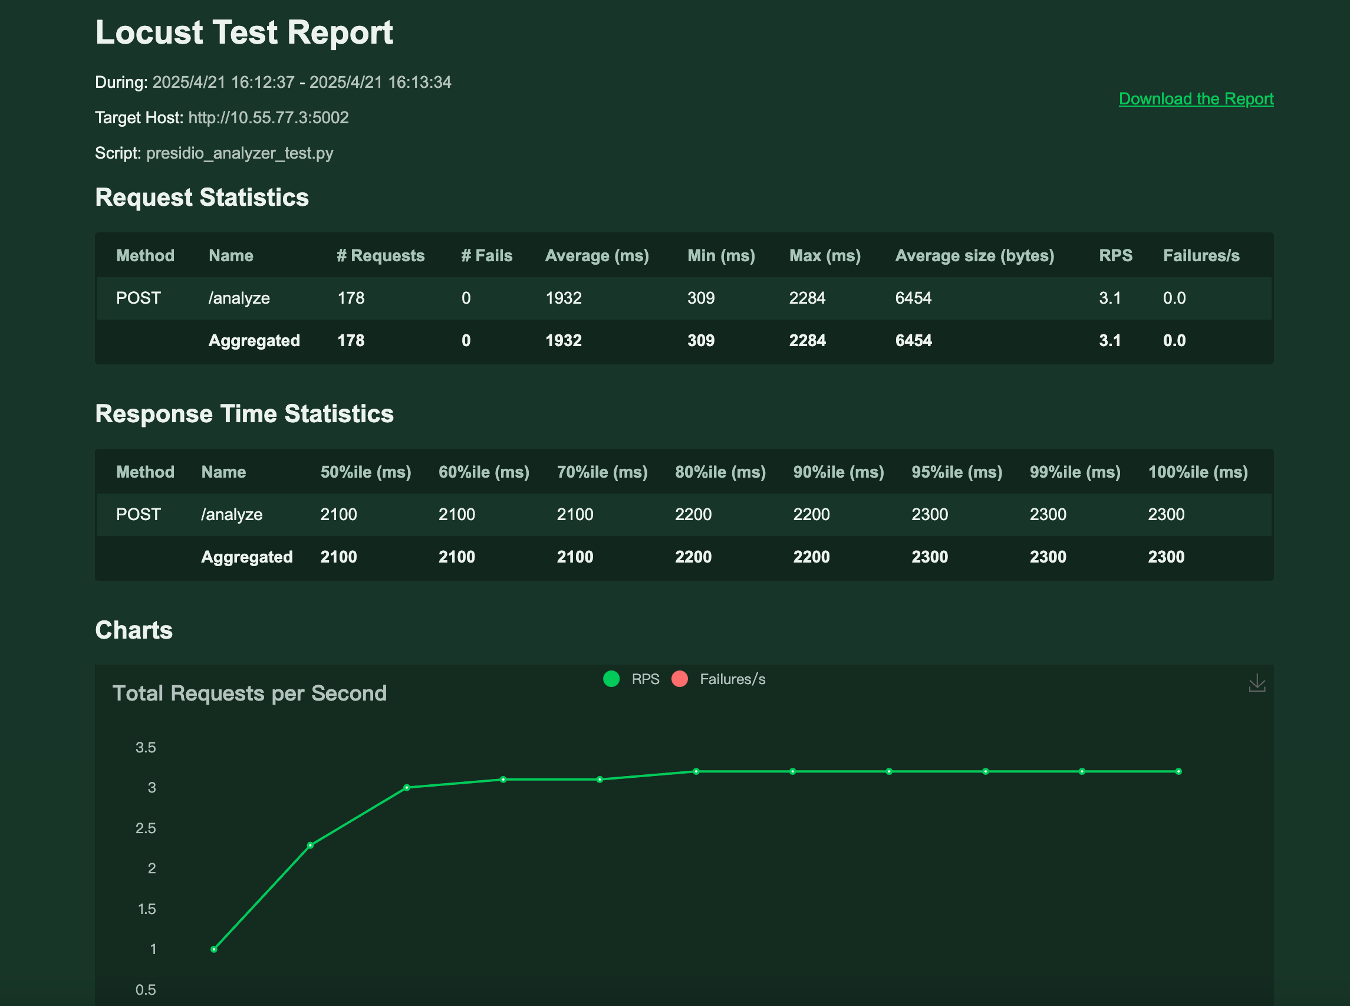Click the 50%ile (ms) column header
Image resolution: width=1350 pixels, height=1006 pixels.
tap(365, 472)
